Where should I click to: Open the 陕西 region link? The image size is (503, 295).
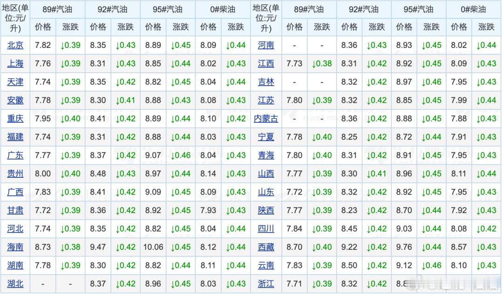tap(266, 210)
